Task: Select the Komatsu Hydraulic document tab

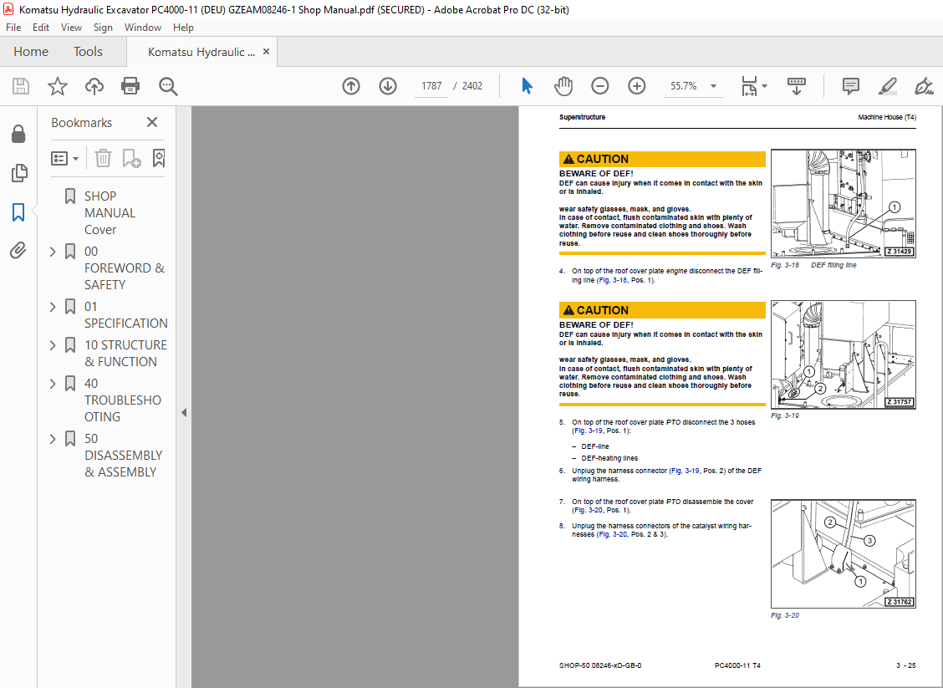Action: [201, 52]
